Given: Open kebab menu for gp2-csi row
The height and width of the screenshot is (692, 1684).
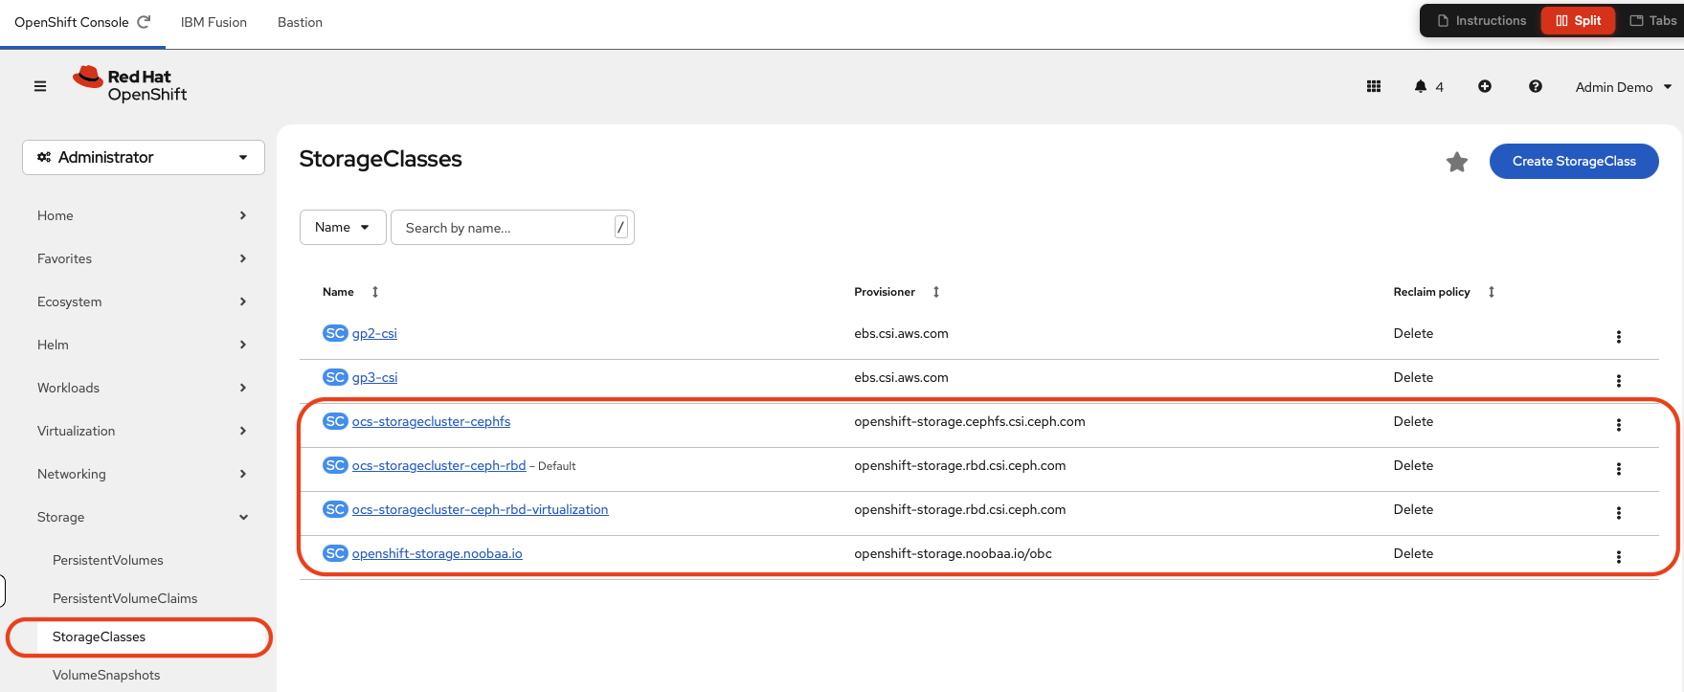Looking at the screenshot, I should point(1618,337).
